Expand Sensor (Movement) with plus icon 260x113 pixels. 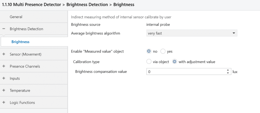click(x=4, y=54)
